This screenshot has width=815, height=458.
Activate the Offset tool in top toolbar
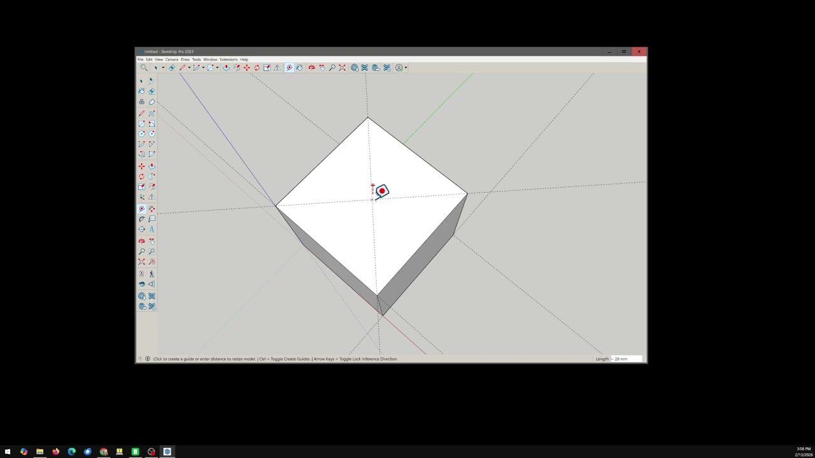[x=236, y=67]
